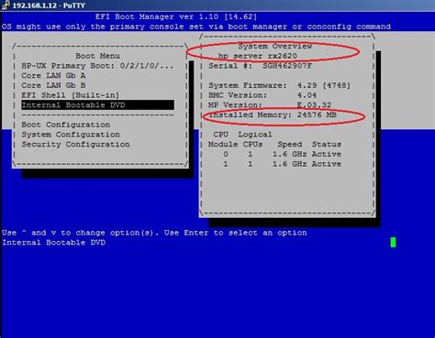Image resolution: width=435 pixels, height=338 pixels.
Task: Click the 192.168.1.12 - PuTTY window title
Action: point(49,5)
